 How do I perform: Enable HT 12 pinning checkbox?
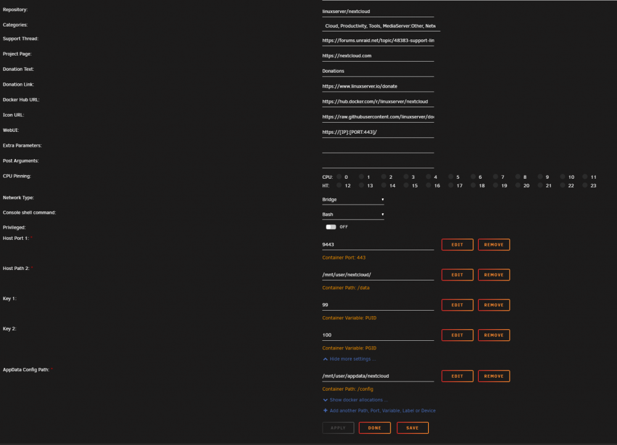click(339, 185)
